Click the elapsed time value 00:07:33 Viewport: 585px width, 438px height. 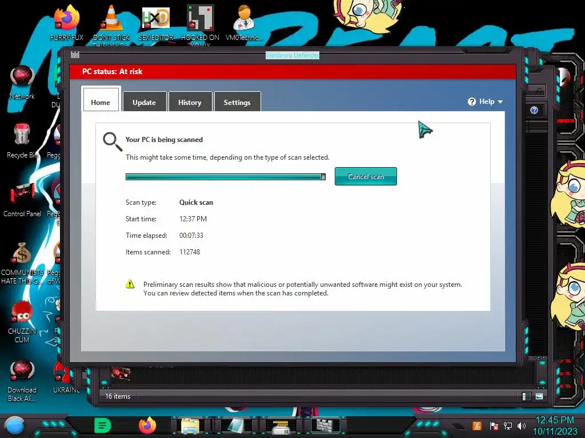[191, 236]
